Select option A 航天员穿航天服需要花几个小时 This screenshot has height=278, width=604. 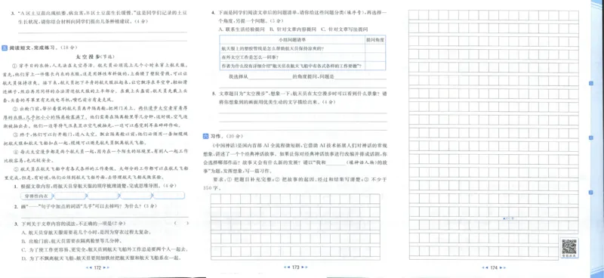(x=86, y=232)
